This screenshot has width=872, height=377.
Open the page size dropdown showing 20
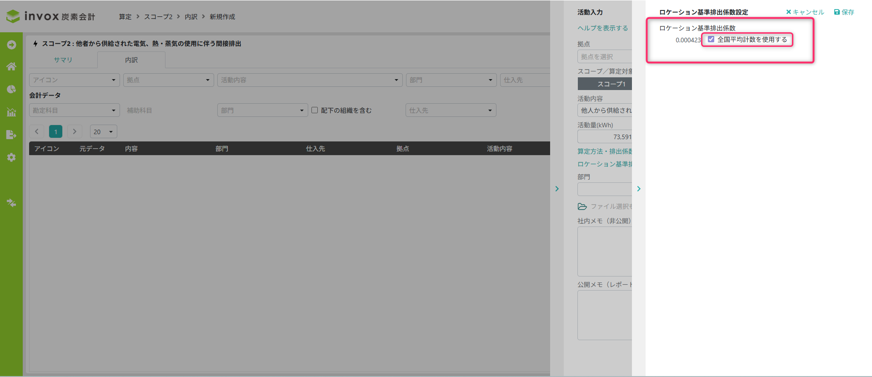[103, 132]
